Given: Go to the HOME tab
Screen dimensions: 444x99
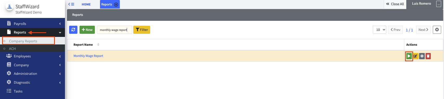Looking at the screenshot, I should pyautogui.click(x=86, y=4).
